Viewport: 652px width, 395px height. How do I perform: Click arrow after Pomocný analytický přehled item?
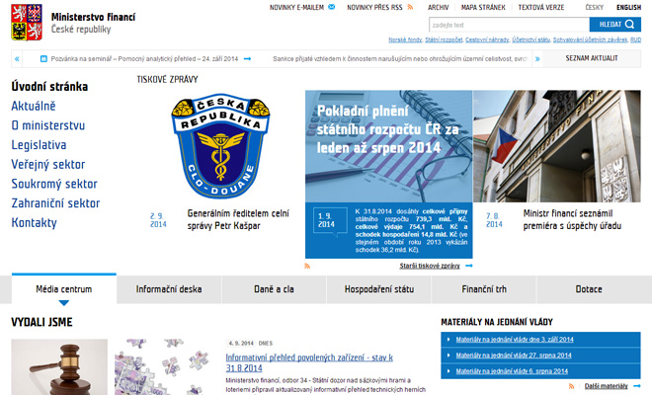click(x=247, y=59)
